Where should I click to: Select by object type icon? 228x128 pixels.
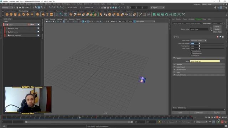point(39,7)
